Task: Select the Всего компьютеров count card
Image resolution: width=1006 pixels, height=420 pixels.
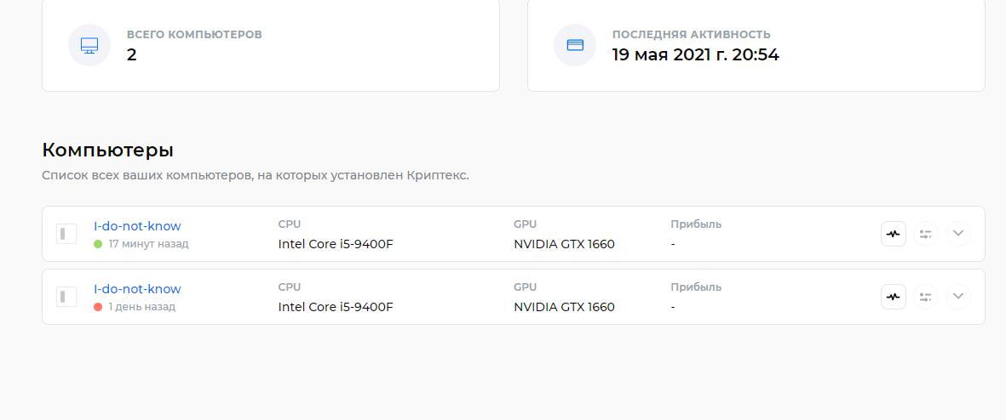Action: 271,45
